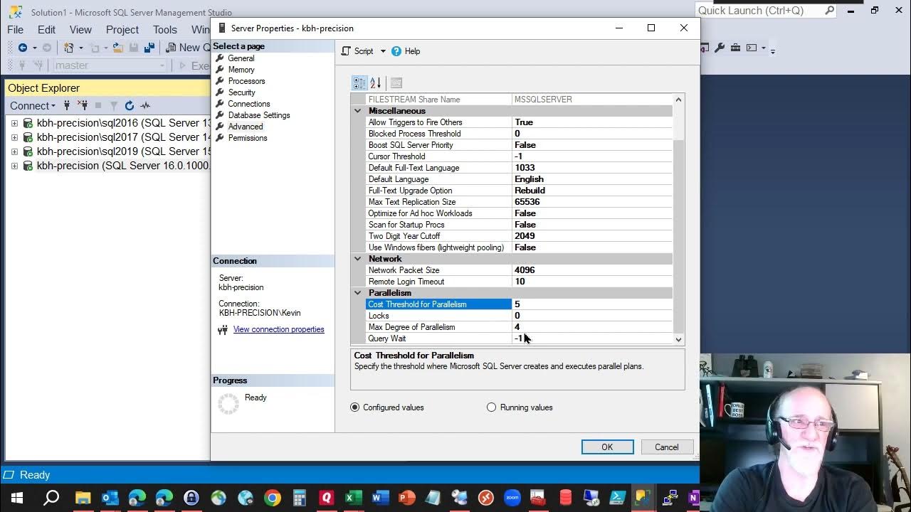Image resolution: width=911 pixels, height=512 pixels.
Task: Open the View menu
Action: 80,29
